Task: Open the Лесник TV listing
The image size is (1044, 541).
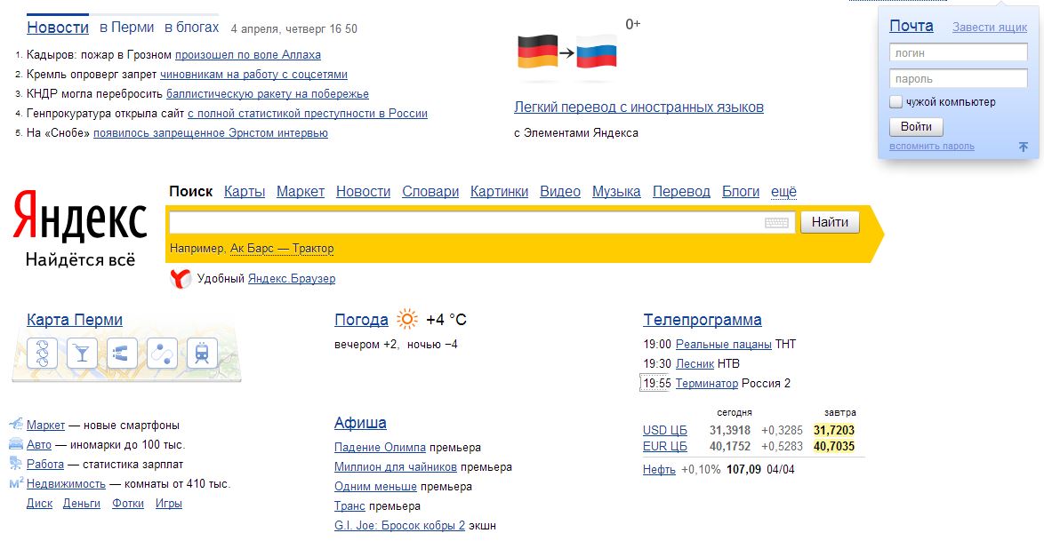Action: pos(695,364)
